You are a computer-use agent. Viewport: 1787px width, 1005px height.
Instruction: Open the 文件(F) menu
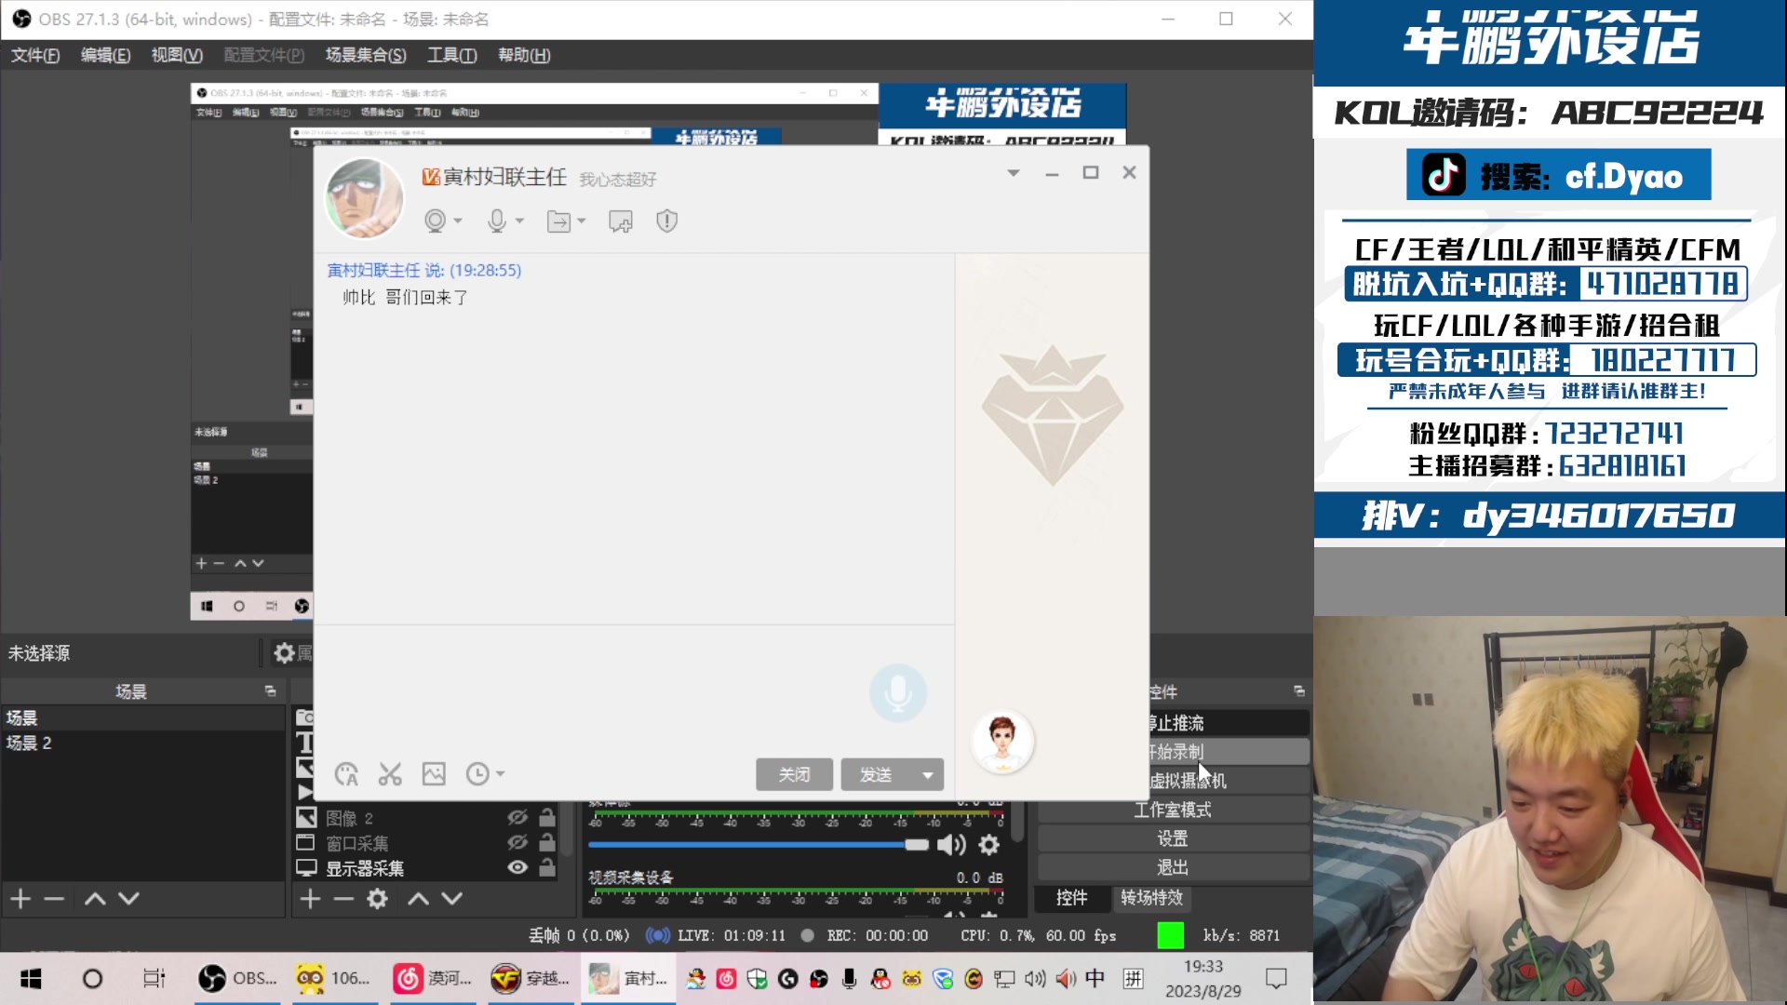(35, 55)
